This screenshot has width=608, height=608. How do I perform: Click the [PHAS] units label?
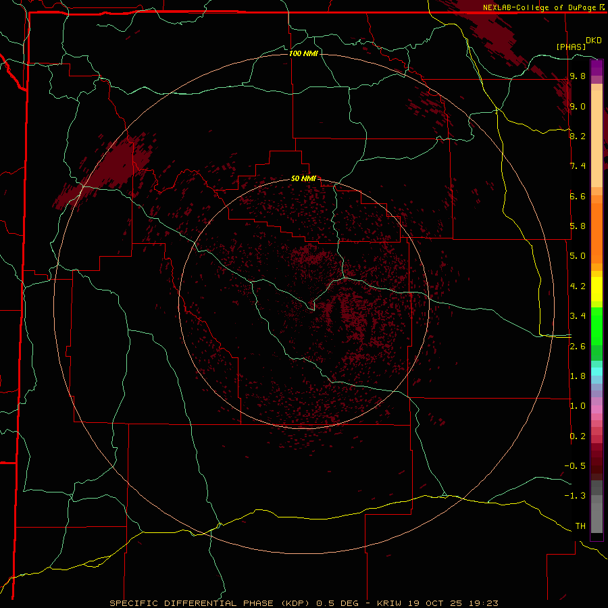tap(571, 47)
